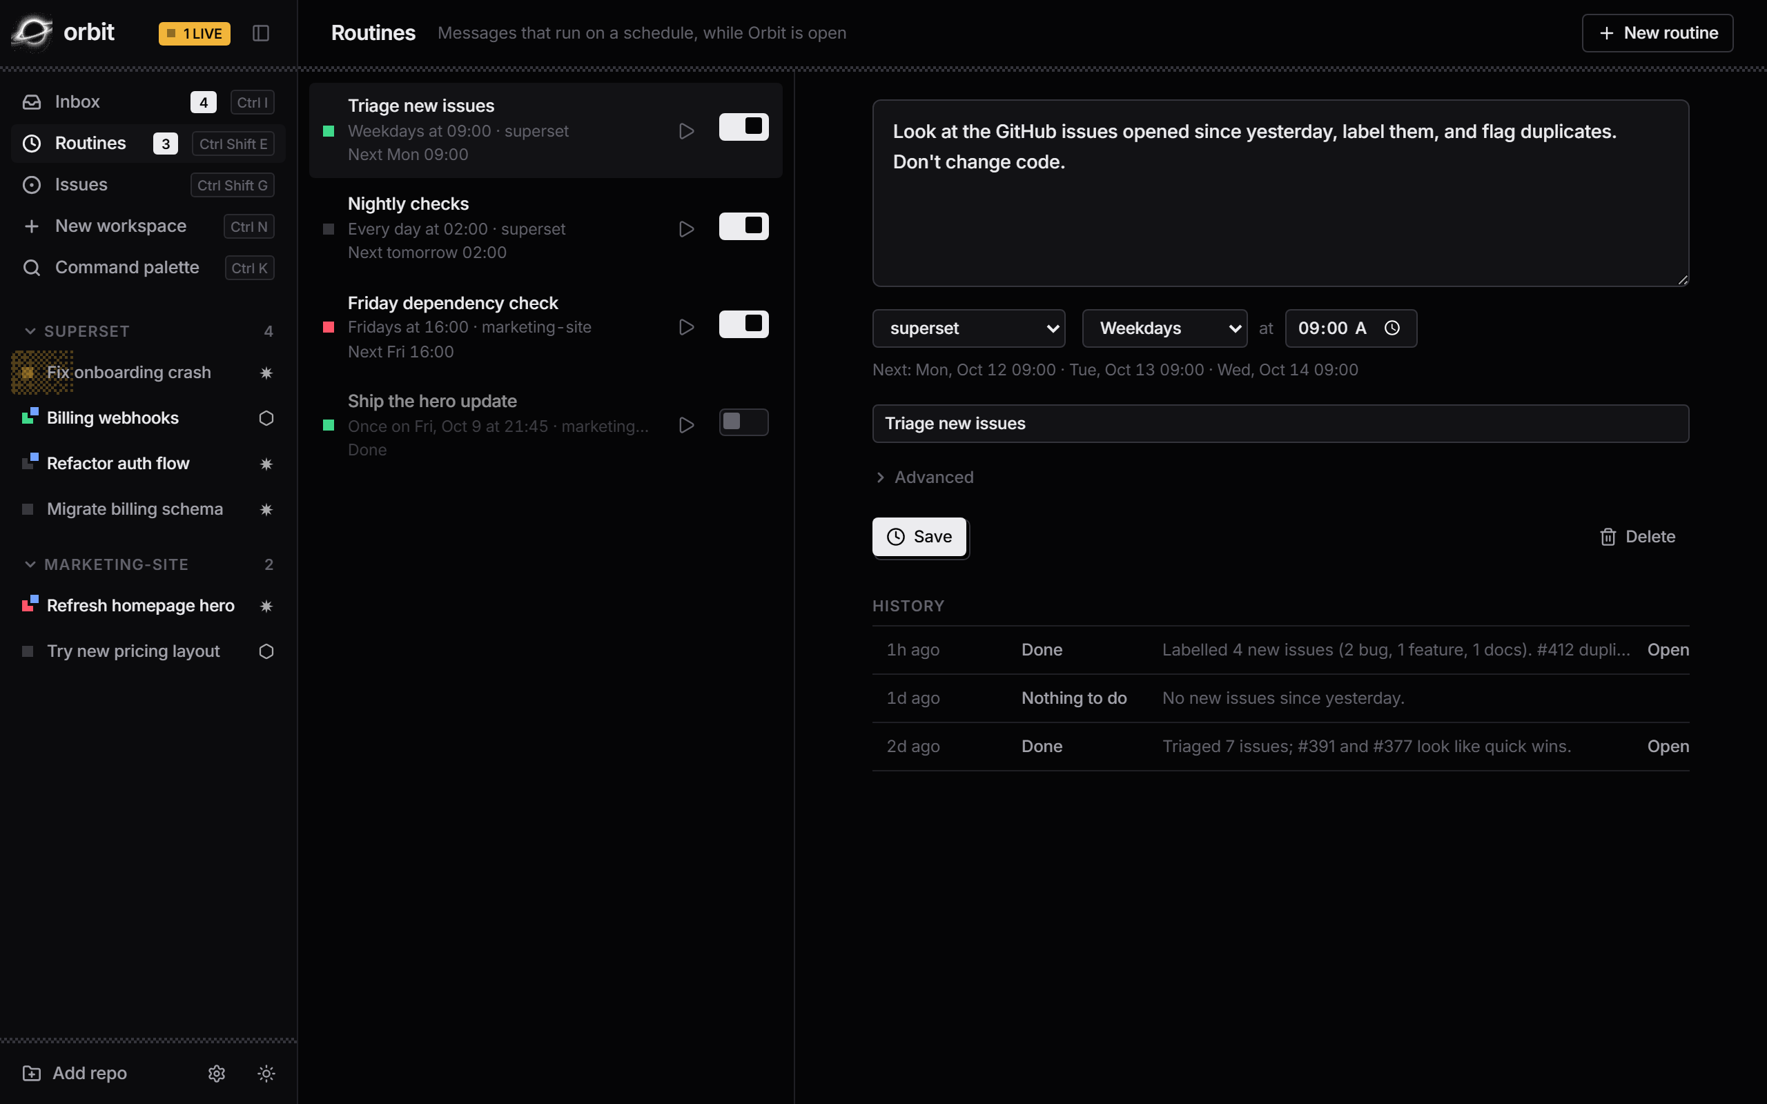Click star icon on Refactor auth flow
The height and width of the screenshot is (1104, 1767).
[266, 464]
